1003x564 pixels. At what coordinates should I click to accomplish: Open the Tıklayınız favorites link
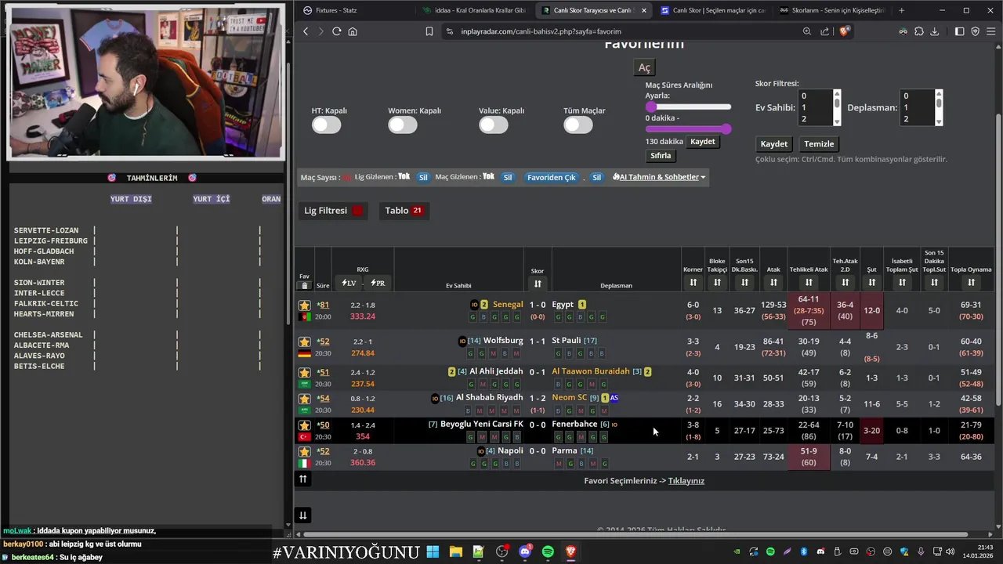tap(686, 481)
